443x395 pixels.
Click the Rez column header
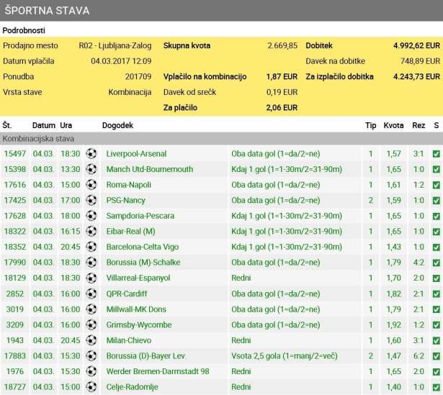point(419,125)
